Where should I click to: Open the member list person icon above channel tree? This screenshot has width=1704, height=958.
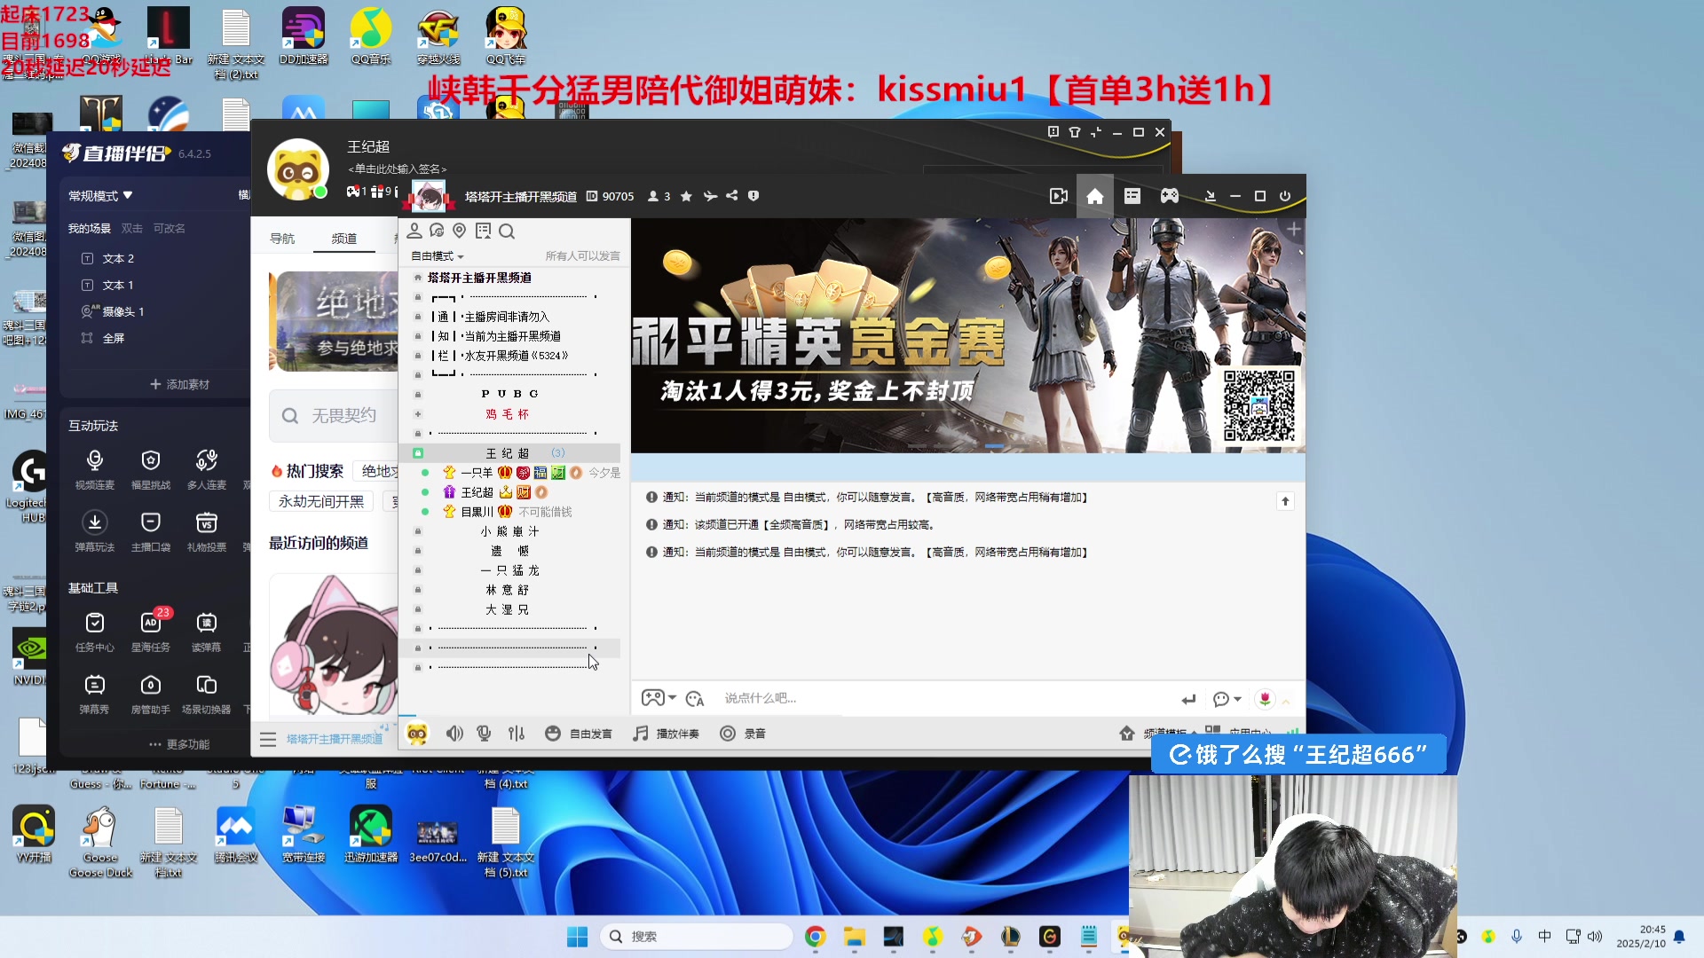tap(414, 231)
